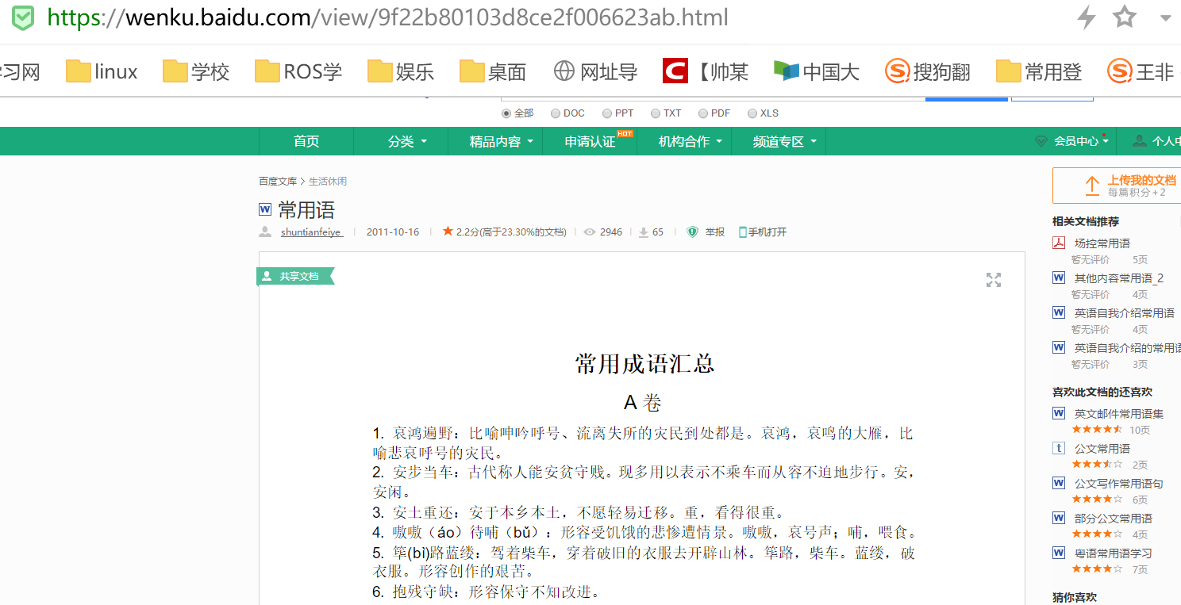The height and width of the screenshot is (605, 1181).
Task: Open doc 英文邮件常用语集
Action: pos(1119,413)
